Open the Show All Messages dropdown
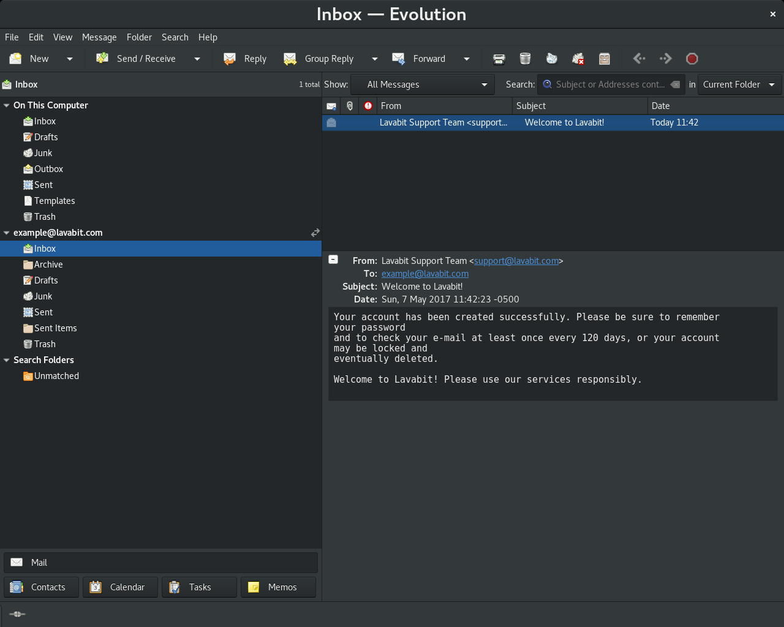This screenshot has width=784, height=627. click(423, 84)
